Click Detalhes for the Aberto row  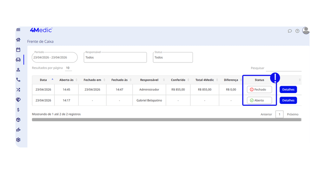click(288, 100)
